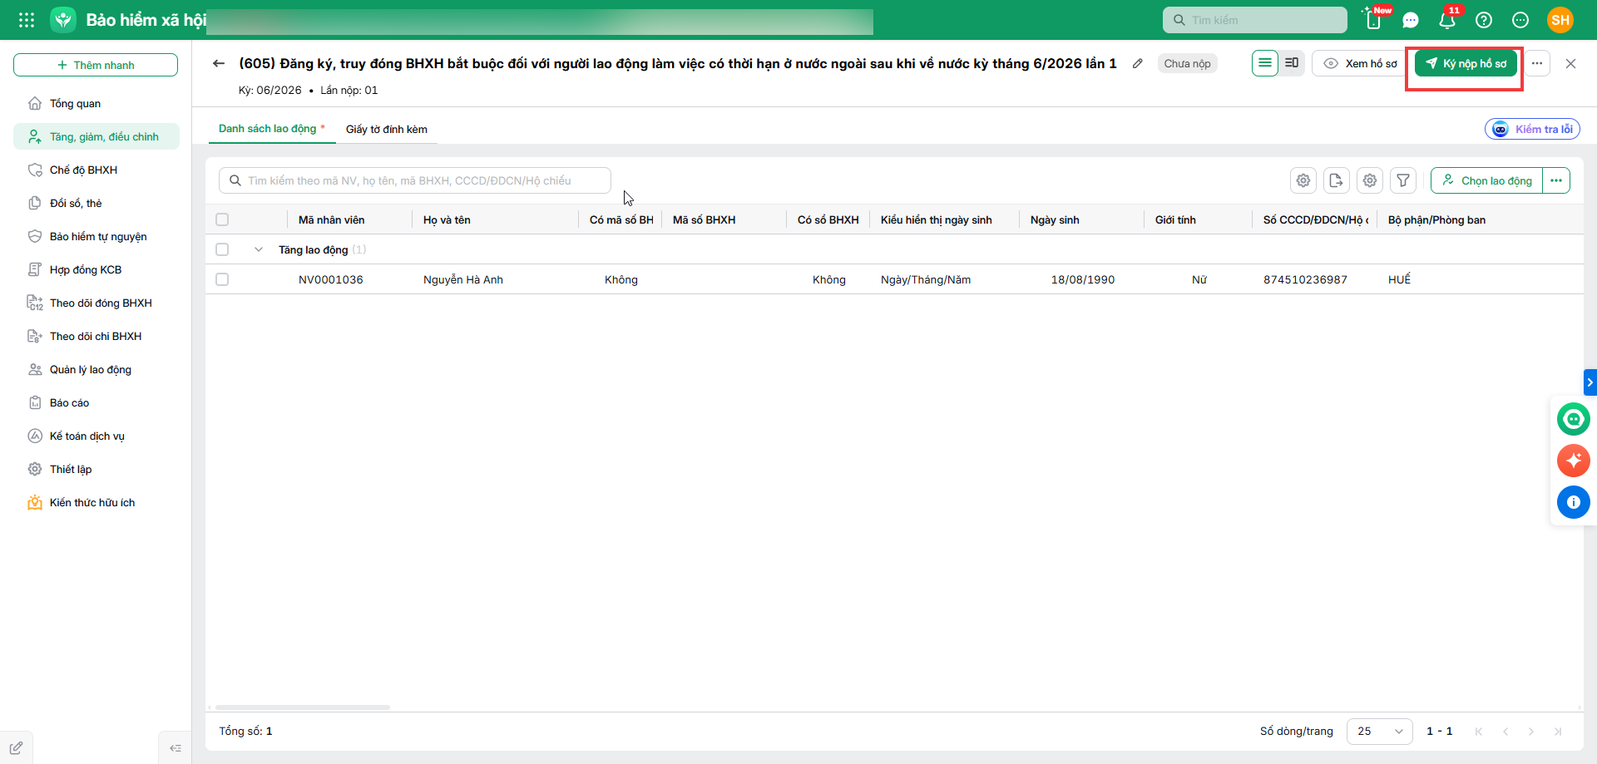Image resolution: width=1597 pixels, height=764 pixels.
Task: Open Theo dõi đóng BHXH in sidebar
Action: click(x=96, y=303)
